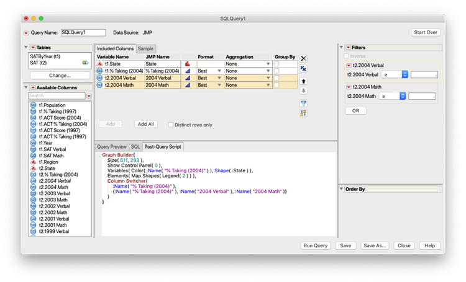Click the Add All button
Image resolution: width=466 pixels, height=282 pixels.
point(146,124)
